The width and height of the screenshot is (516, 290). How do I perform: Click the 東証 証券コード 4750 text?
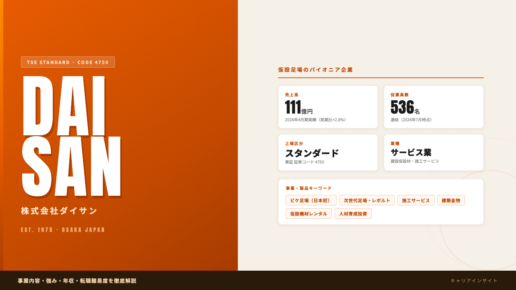pos(304,162)
